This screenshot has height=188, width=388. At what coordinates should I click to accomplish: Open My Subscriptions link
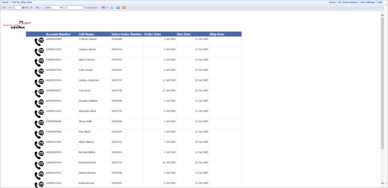click(x=348, y=2)
